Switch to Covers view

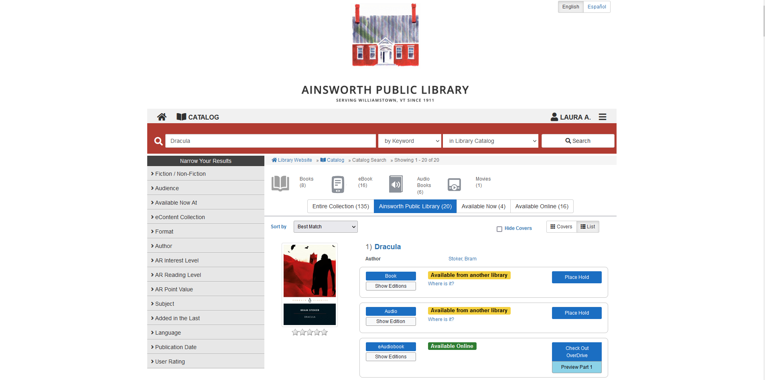(561, 227)
